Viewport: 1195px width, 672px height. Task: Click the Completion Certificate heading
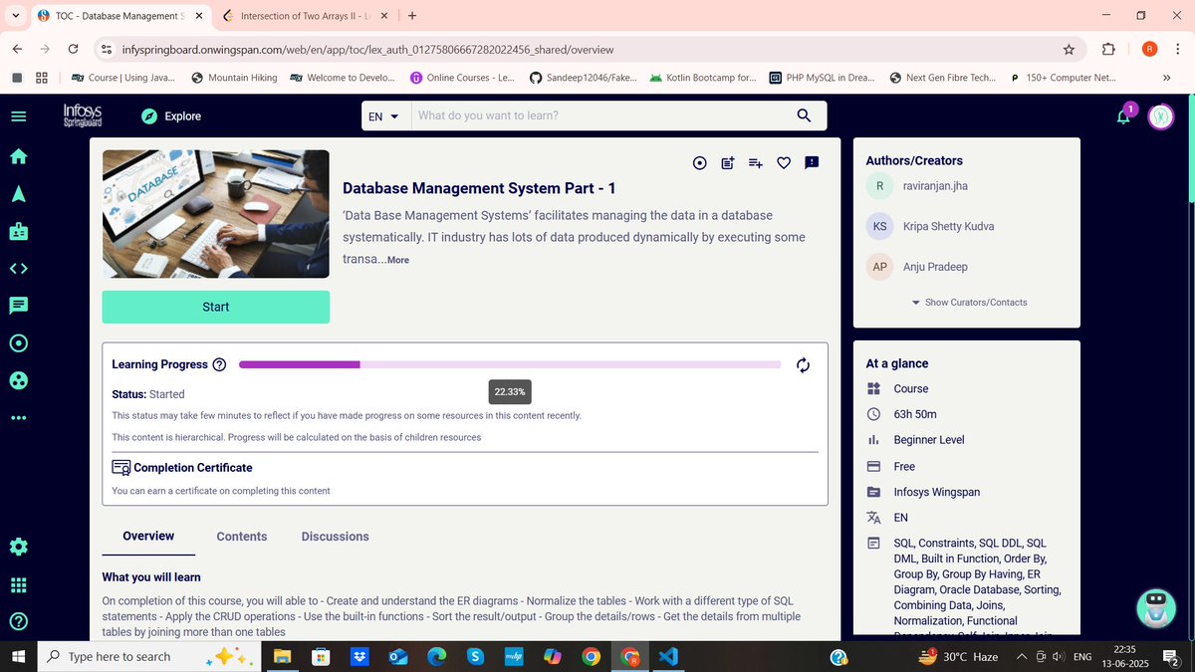coord(192,468)
